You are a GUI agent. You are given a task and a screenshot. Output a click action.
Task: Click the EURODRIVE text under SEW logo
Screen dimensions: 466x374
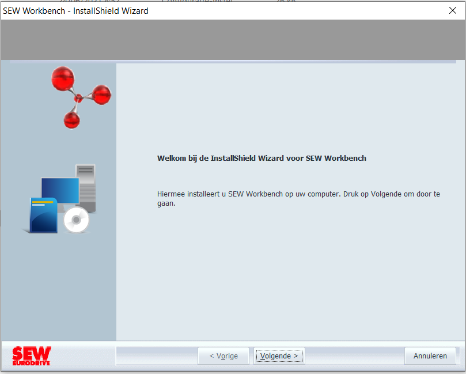(x=31, y=363)
